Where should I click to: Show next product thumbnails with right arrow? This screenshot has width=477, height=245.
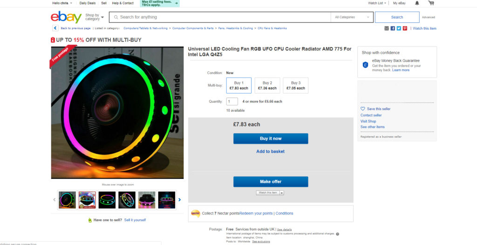pos(180,199)
